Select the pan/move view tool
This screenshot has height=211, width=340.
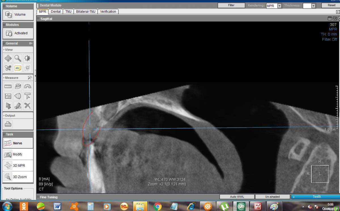8,58
